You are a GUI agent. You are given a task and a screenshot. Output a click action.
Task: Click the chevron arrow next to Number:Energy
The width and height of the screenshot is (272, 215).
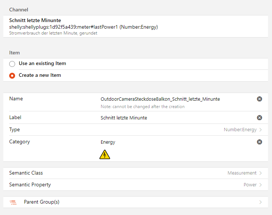(261, 130)
